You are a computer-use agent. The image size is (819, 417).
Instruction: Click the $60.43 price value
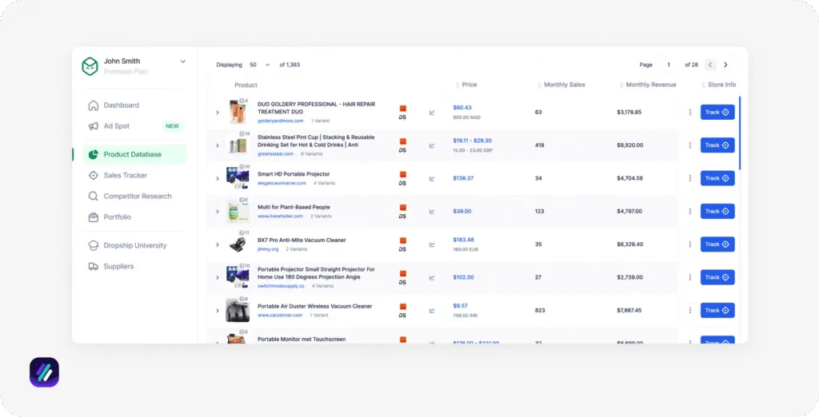click(462, 108)
